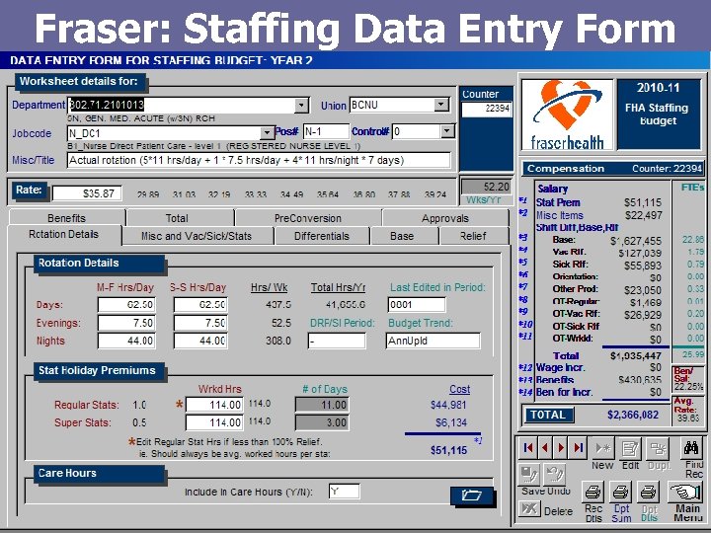Click Stat Prem amount $51,115
Image resolution: width=711 pixels, height=533 pixels.
[643, 202]
